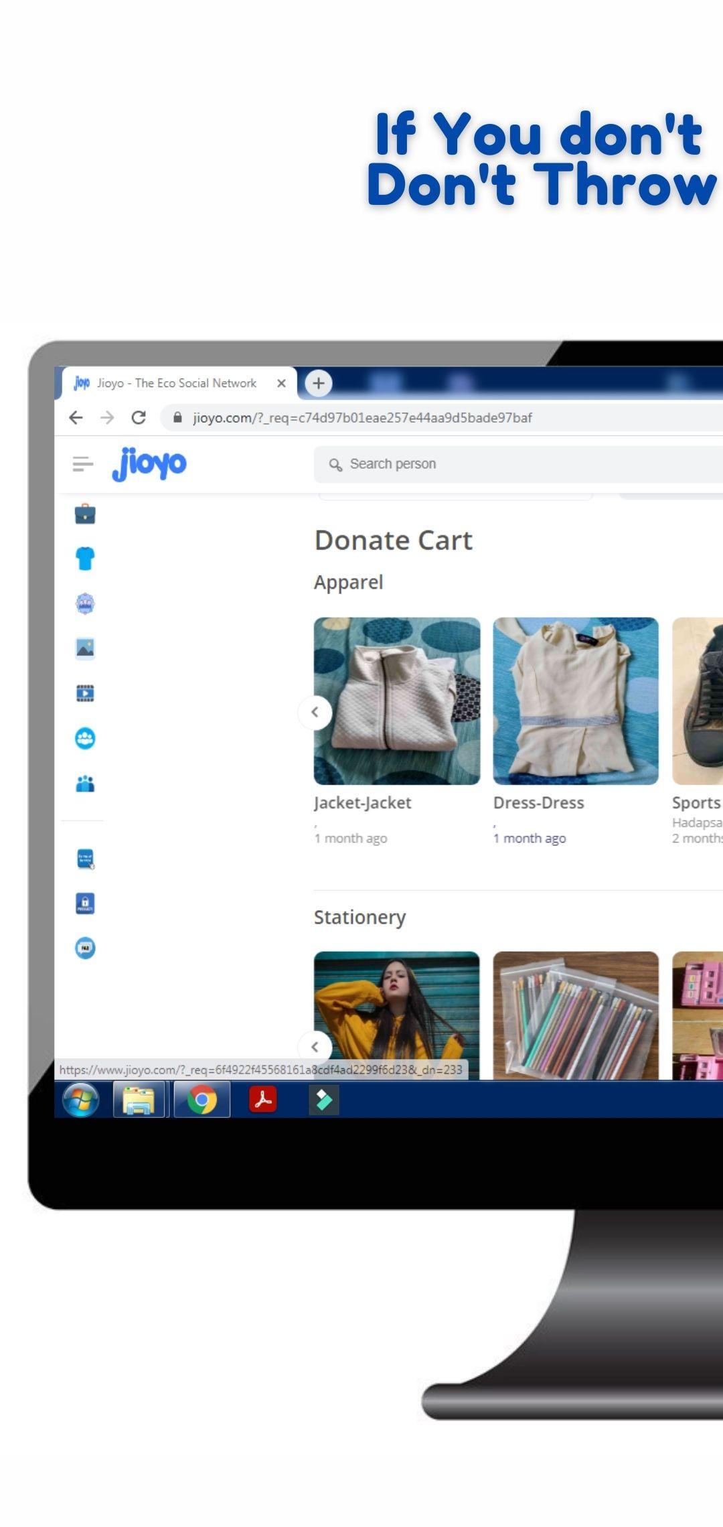Open the three-people friends sidebar icon
Screen dimensions: 723x1527
(85, 783)
